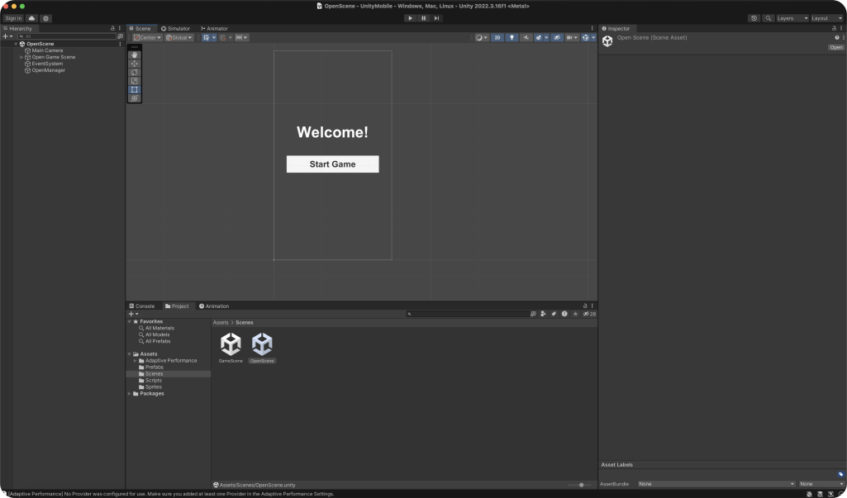The image size is (847, 498).
Task: Click the Open button in the Inspector
Action: [x=836, y=47]
